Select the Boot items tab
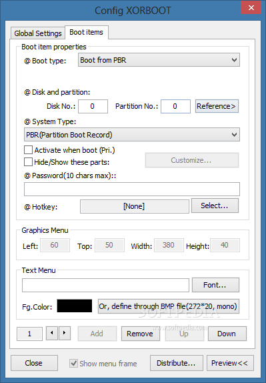The height and width of the screenshot is (383, 266). 87,32
